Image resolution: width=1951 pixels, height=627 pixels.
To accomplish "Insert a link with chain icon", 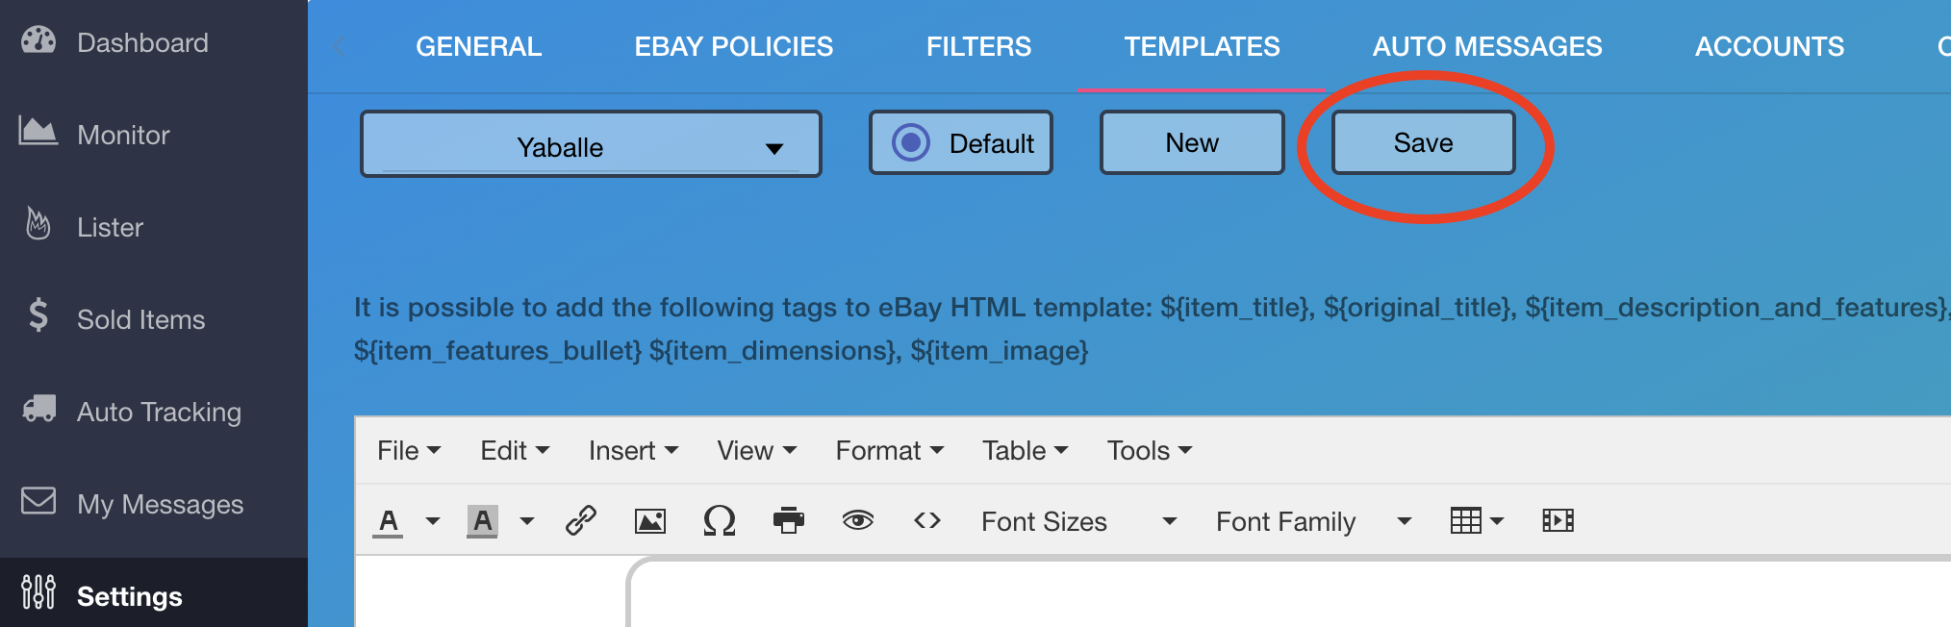I will tap(581, 520).
